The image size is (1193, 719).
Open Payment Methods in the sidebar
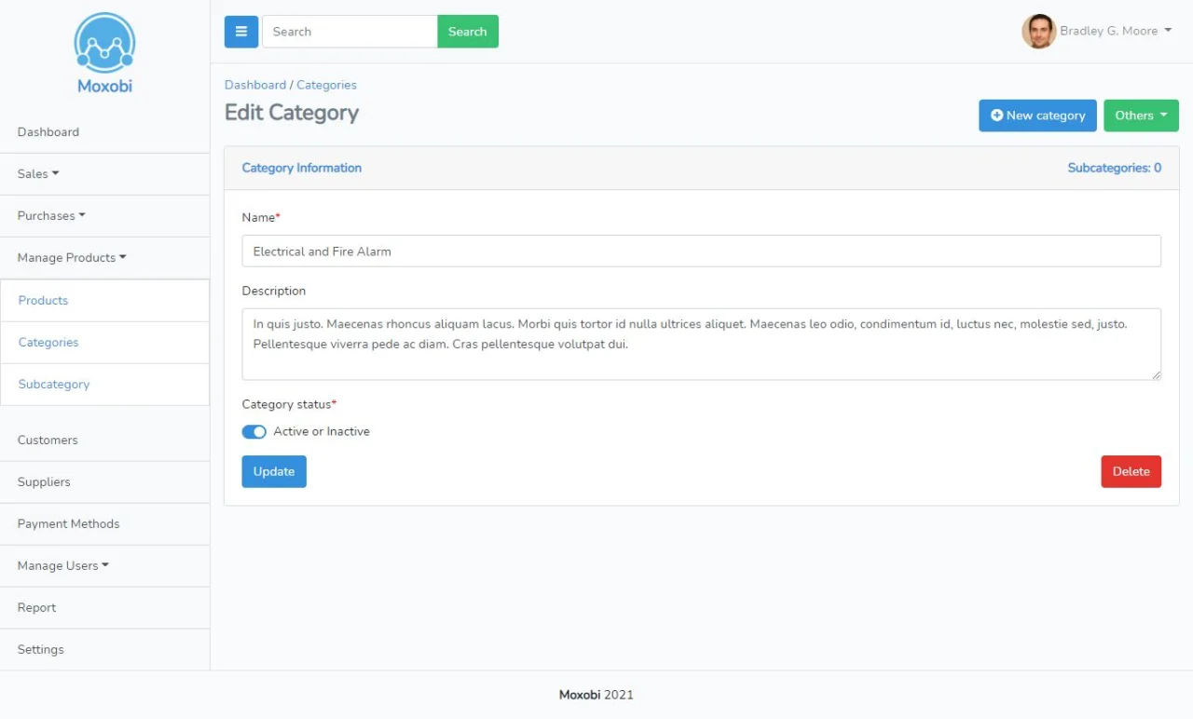click(104, 524)
